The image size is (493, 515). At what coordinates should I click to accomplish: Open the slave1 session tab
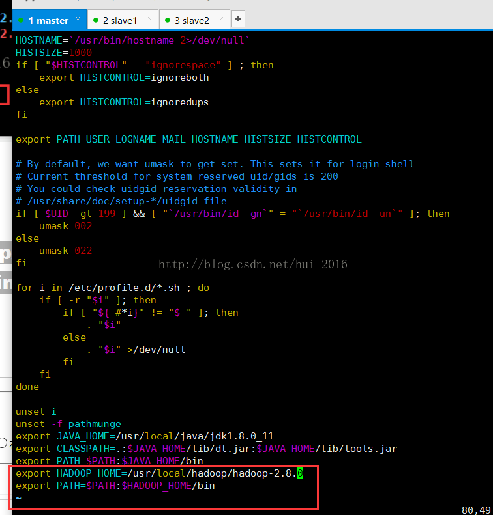pos(124,20)
